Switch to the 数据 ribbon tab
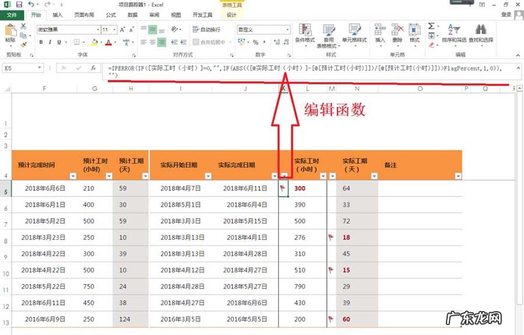 coord(131,15)
